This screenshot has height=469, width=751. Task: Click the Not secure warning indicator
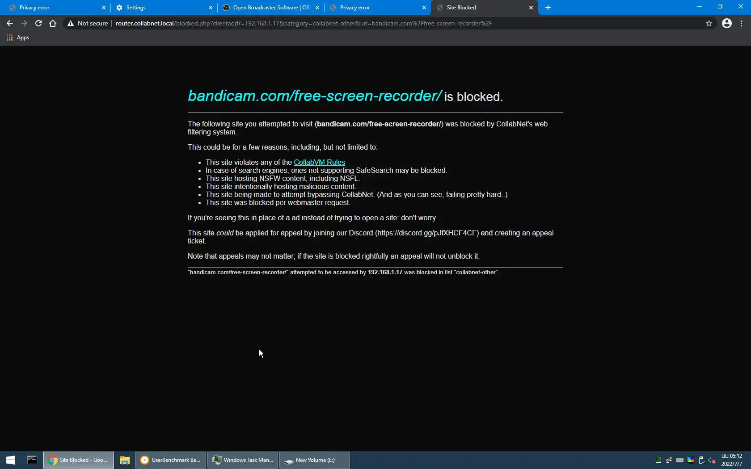88,23
